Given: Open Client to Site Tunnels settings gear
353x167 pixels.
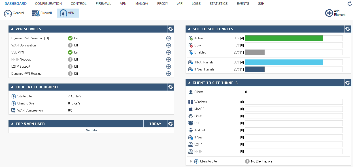Looking at the screenshot, I should tap(348, 83).
